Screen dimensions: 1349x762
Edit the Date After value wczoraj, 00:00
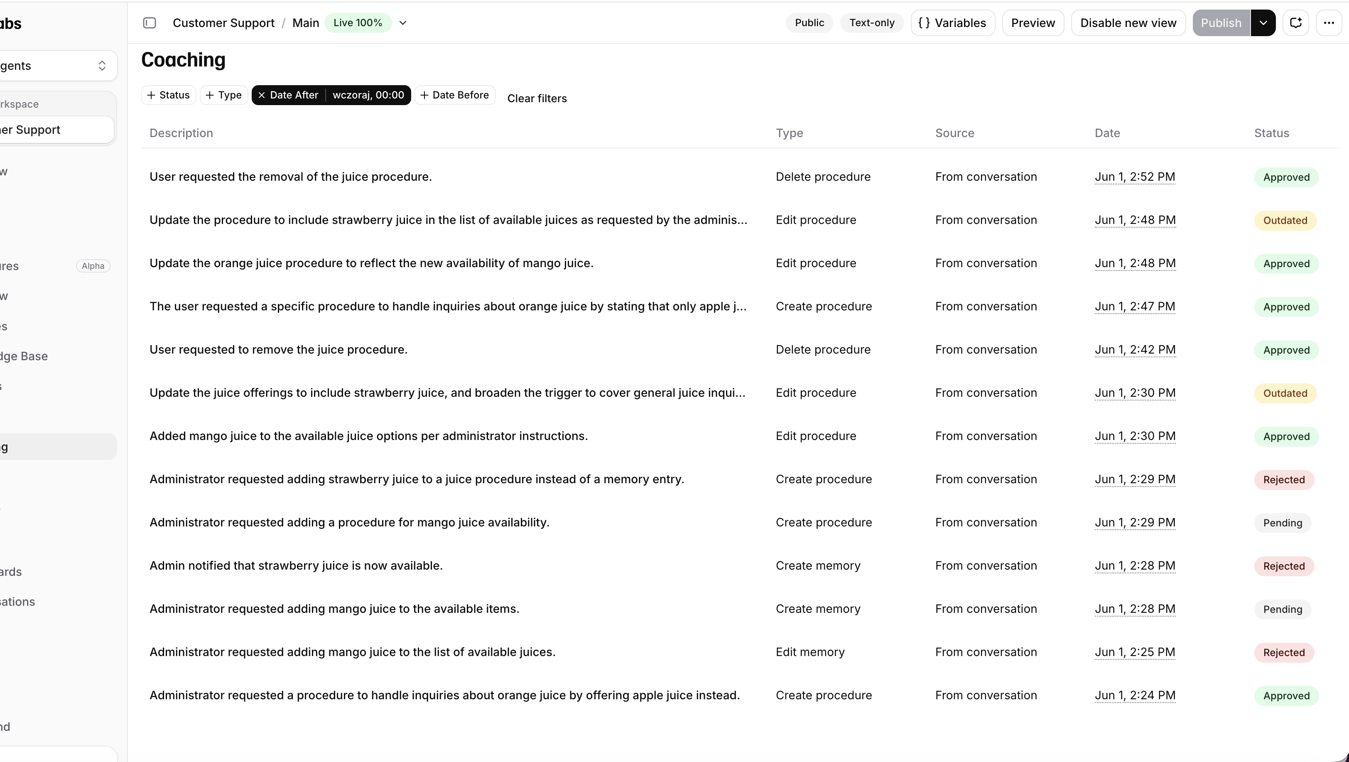click(368, 95)
